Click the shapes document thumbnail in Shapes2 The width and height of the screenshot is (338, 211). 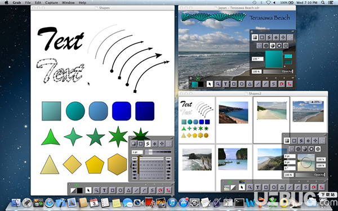coord(197,119)
